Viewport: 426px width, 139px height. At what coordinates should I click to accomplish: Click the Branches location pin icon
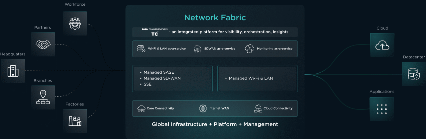pos(43,97)
